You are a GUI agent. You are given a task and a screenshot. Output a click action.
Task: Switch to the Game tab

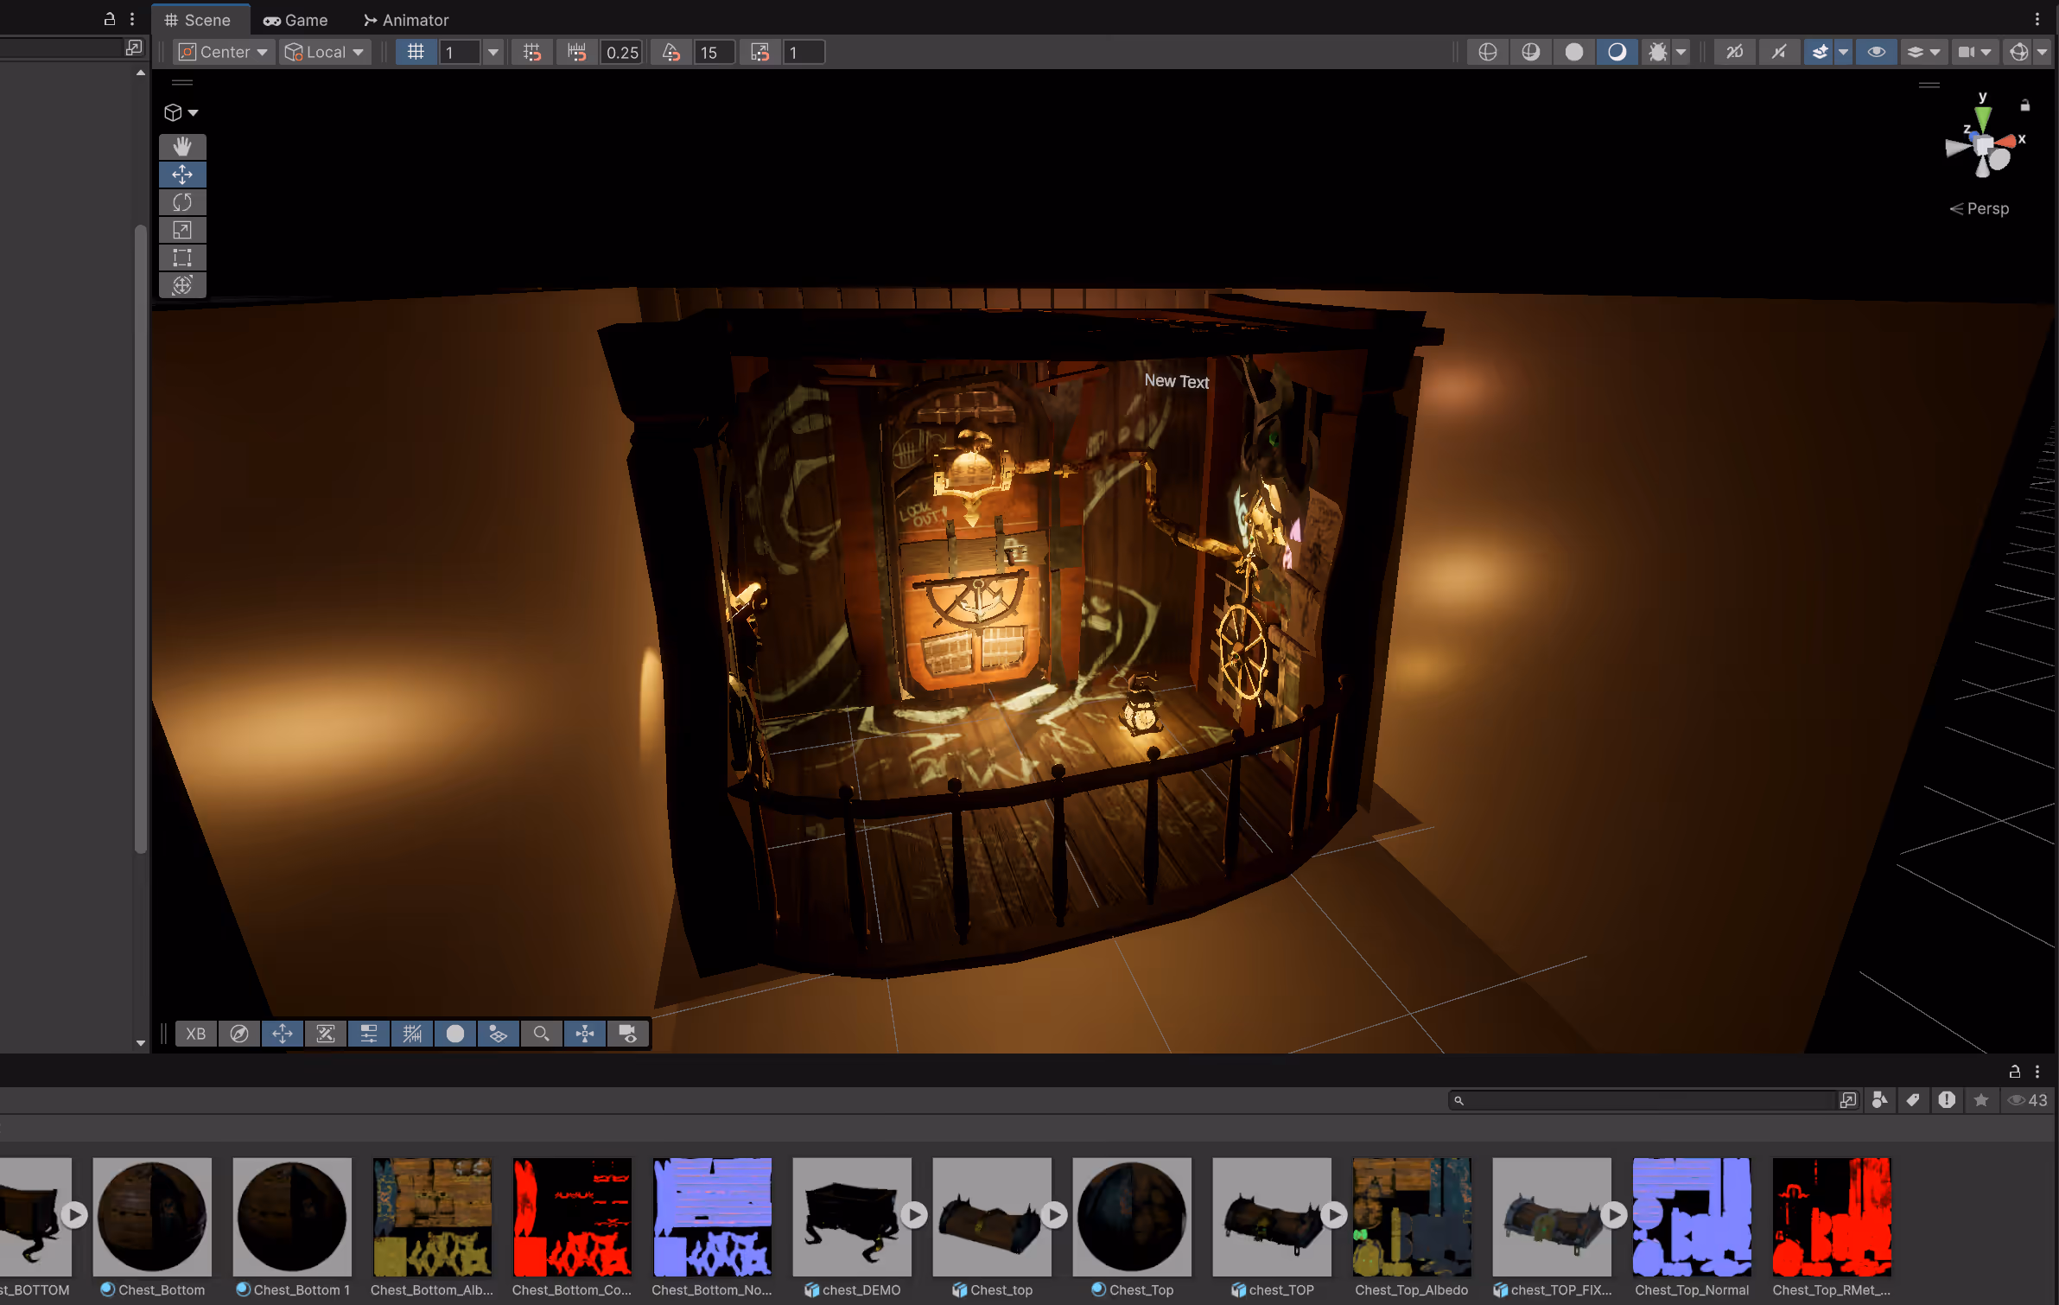(296, 20)
